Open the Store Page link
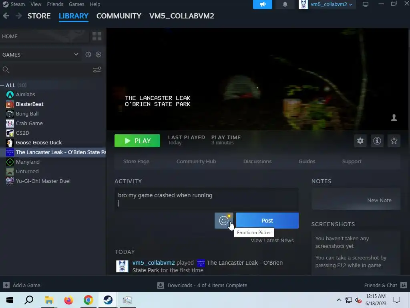The height and width of the screenshot is (308, 410). pos(136,162)
